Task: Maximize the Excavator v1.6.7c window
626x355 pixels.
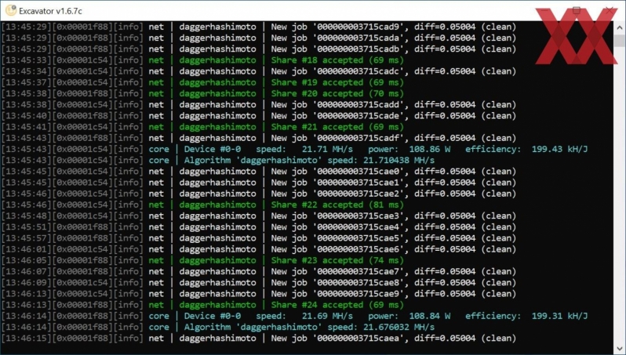Action: click(x=576, y=10)
